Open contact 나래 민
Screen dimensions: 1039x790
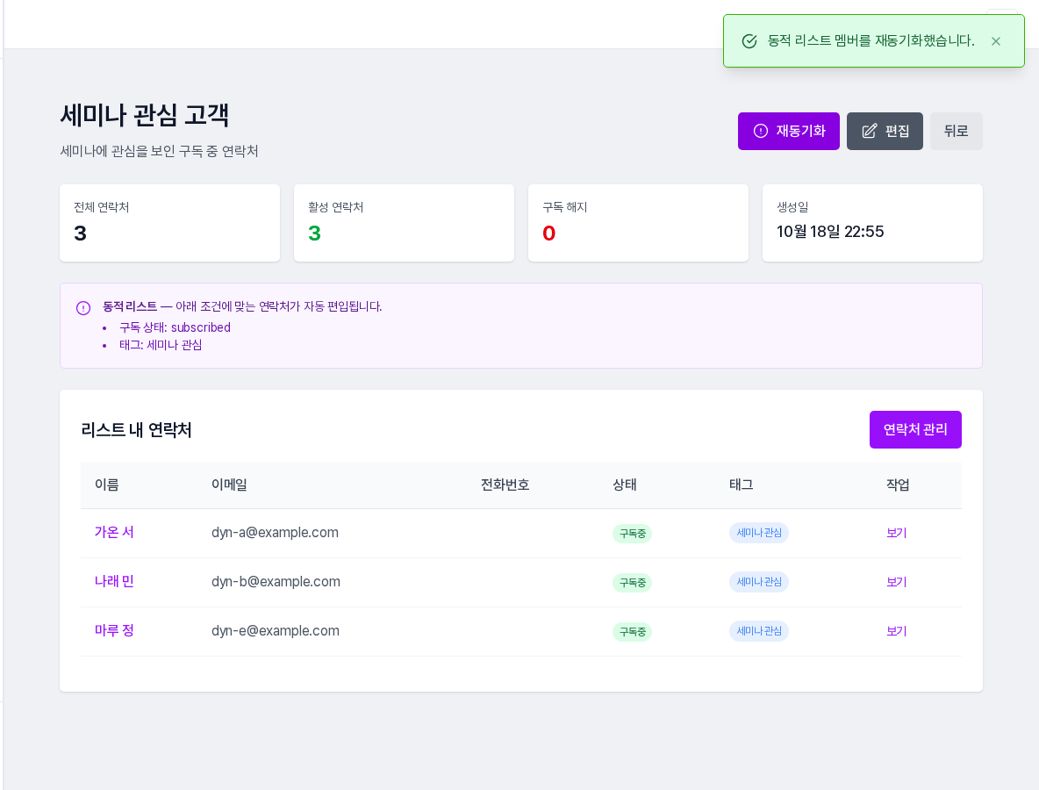114,581
